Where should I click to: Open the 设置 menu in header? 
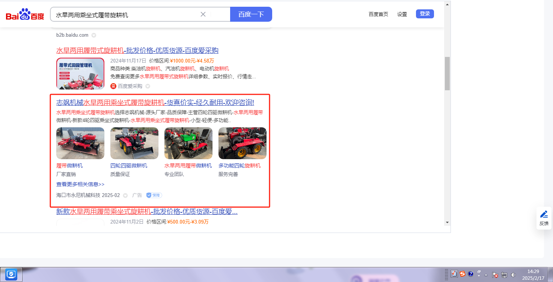click(402, 14)
